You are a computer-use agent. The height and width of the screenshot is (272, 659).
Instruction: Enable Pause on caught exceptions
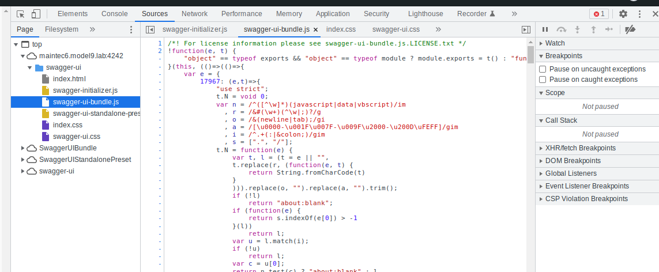pyautogui.click(x=542, y=80)
